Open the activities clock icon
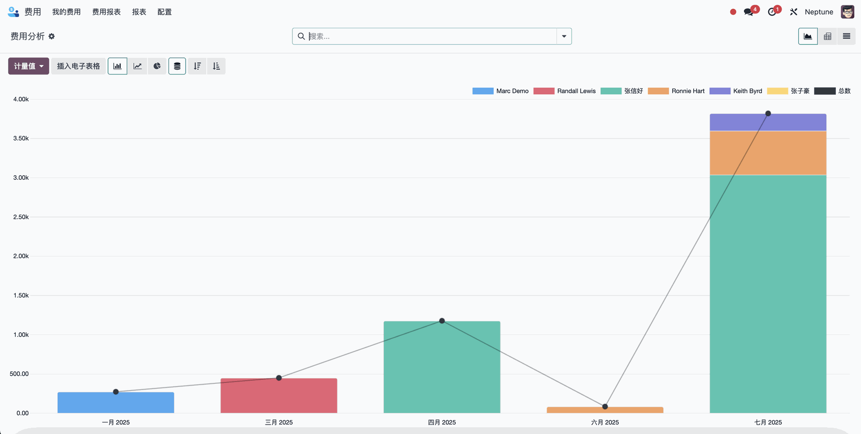The image size is (861, 434). (772, 12)
